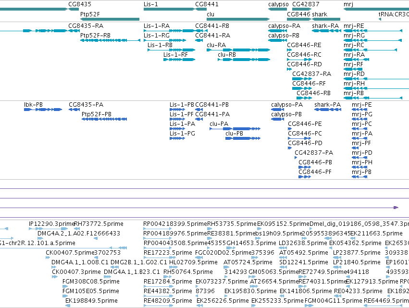Image resolution: width=409 pixels, height=308 pixels.
Task: Select EST RH73772.5prime
Action: [77, 229]
